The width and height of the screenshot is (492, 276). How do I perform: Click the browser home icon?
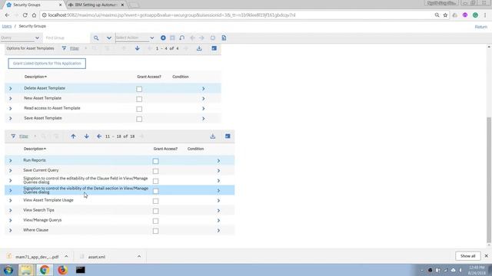(x=34, y=15)
